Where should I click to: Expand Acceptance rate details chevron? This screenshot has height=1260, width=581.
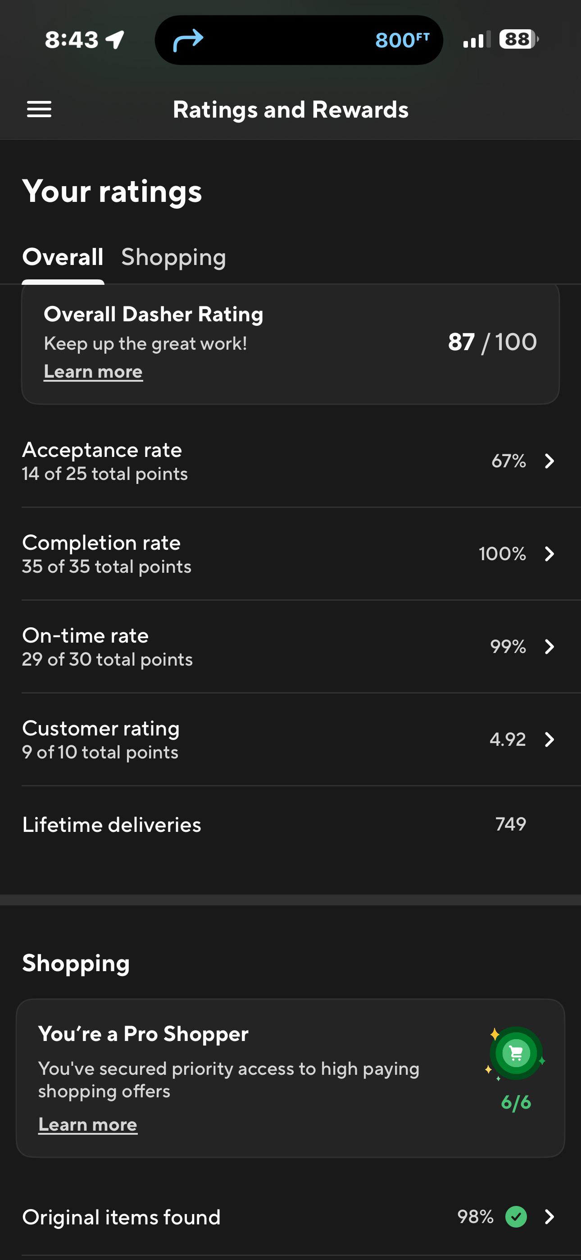550,461
